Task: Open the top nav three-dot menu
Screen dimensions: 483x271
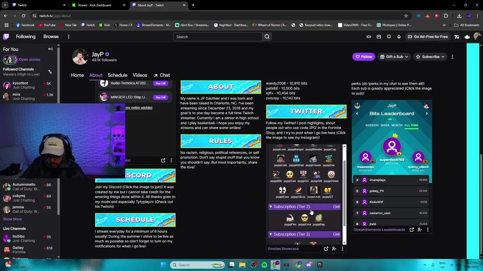Action: [x=68, y=37]
